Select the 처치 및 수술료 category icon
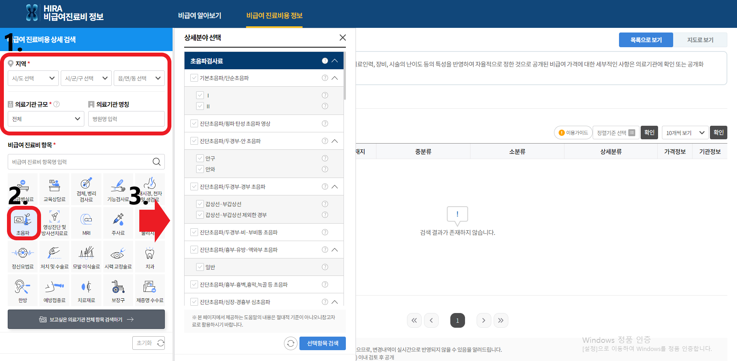The height and width of the screenshot is (361, 737). [55, 256]
